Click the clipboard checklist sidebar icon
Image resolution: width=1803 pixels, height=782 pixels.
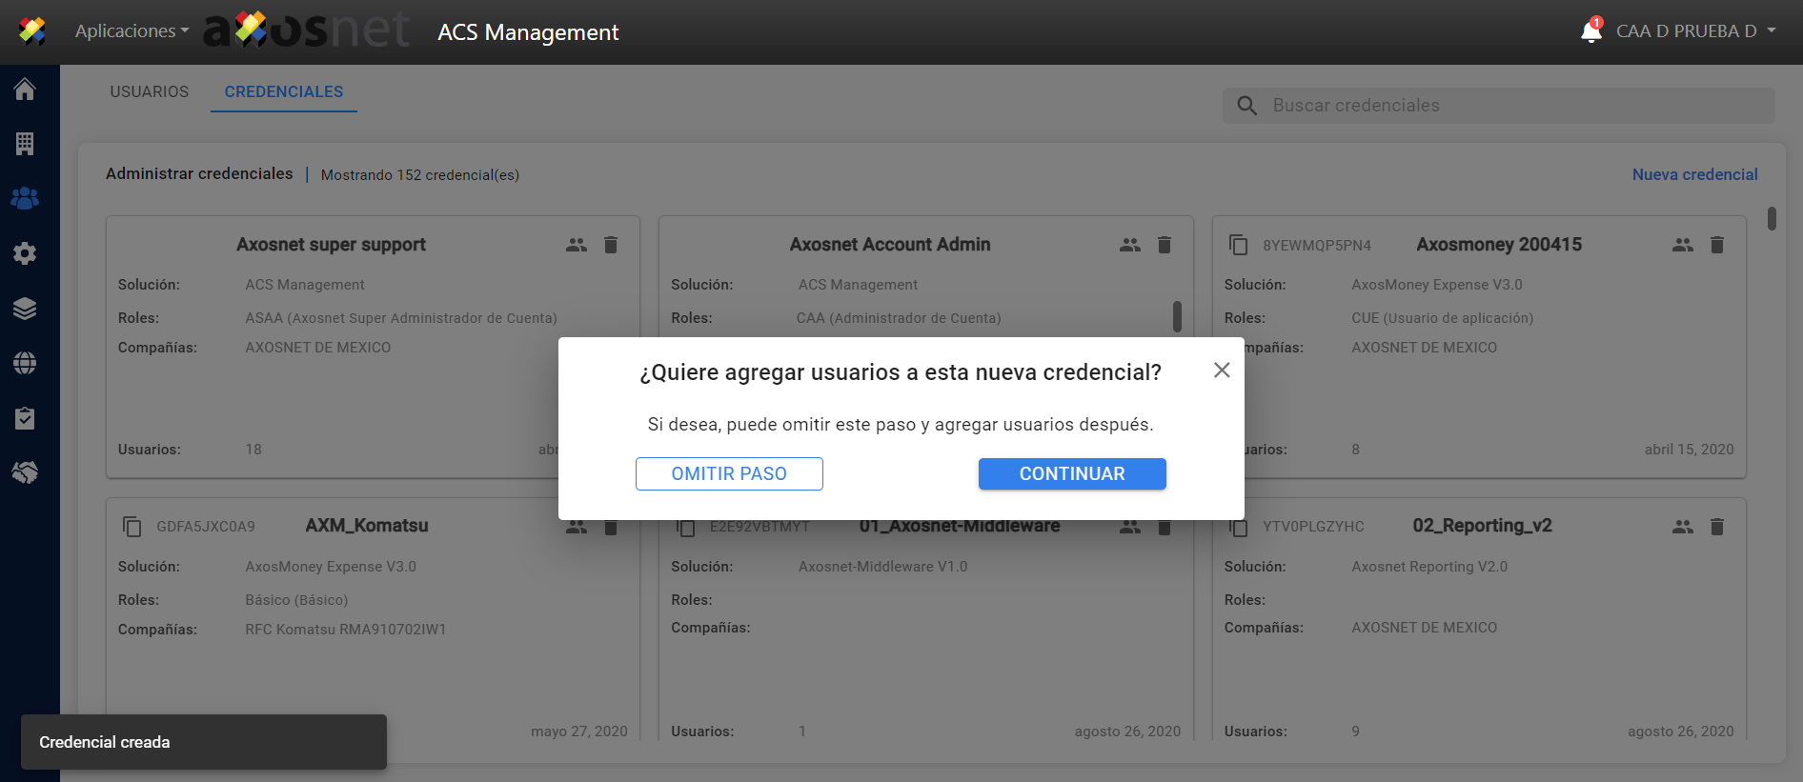pyautogui.click(x=25, y=418)
